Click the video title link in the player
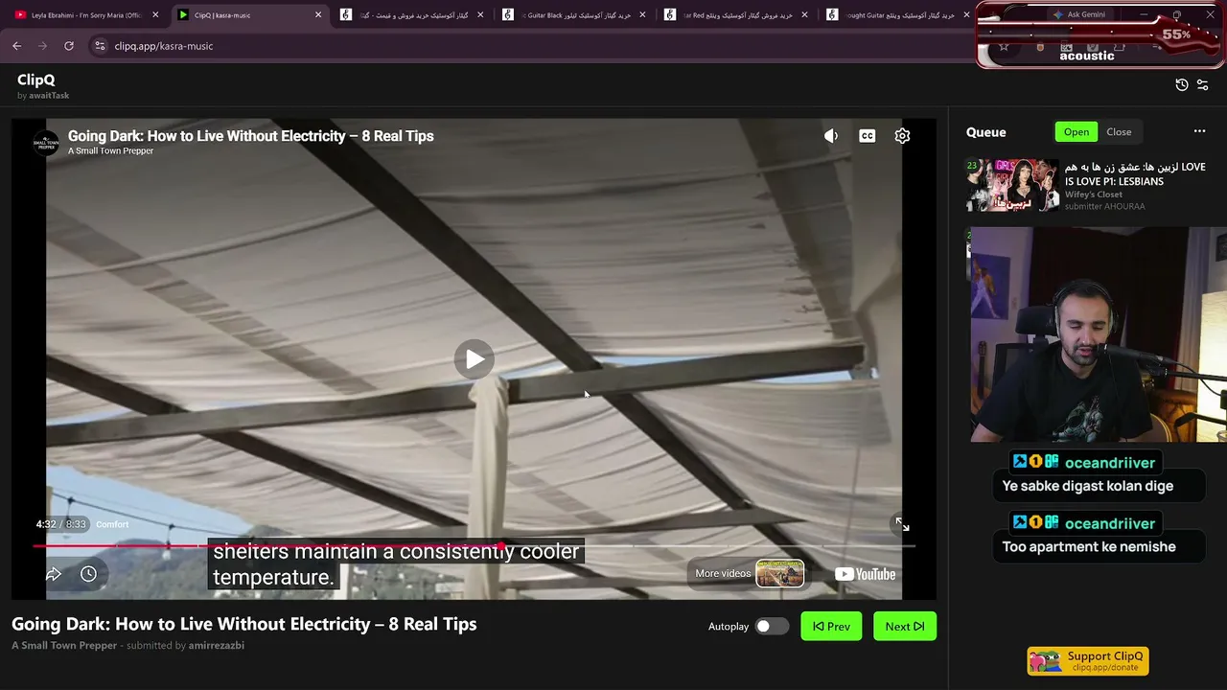 coord(250,136)
